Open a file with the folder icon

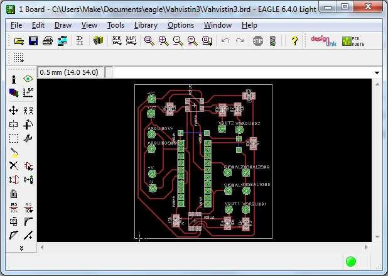19,41
